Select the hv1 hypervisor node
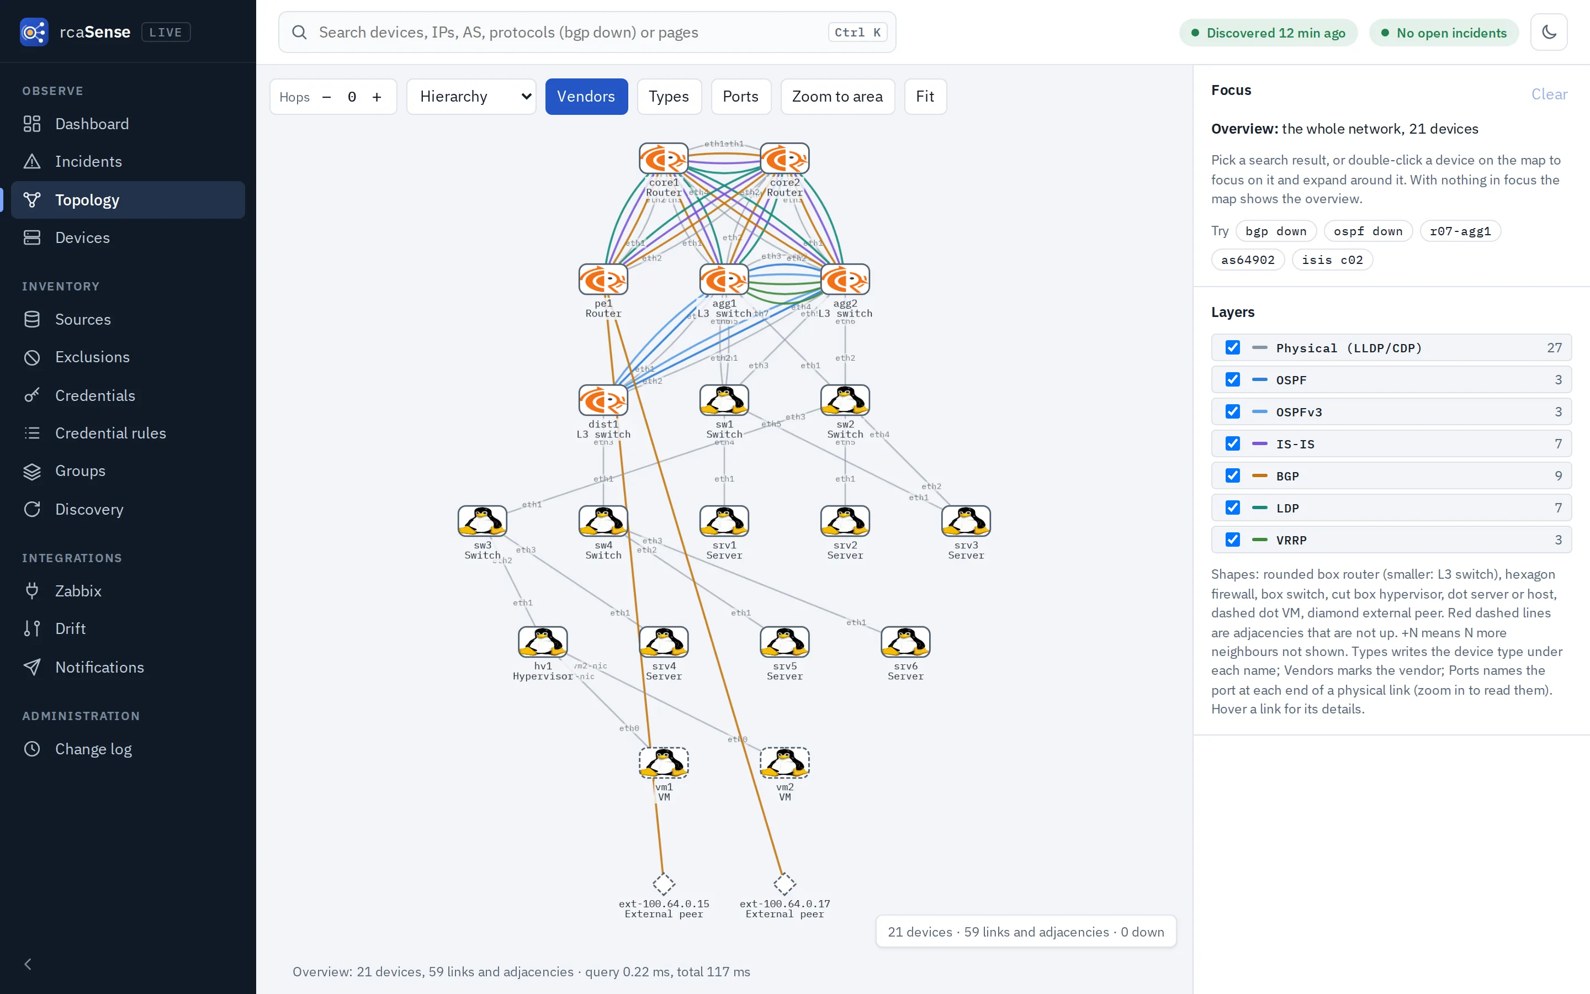Screen dimensions: 1590x994 pos(543,642)
